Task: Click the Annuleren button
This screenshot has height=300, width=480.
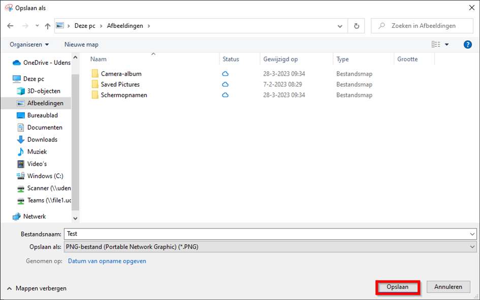Action: (x=448, y=287)
